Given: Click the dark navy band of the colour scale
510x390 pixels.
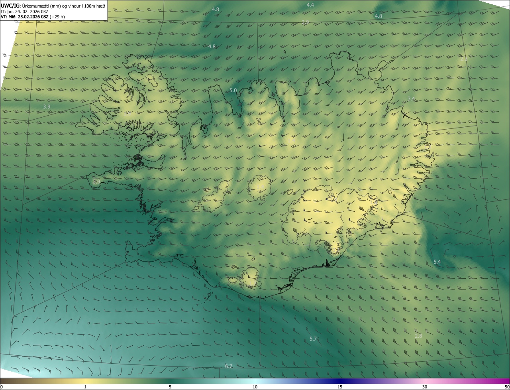Looking at the screenshot, I should pyautogui.click(x=340, y=381).
